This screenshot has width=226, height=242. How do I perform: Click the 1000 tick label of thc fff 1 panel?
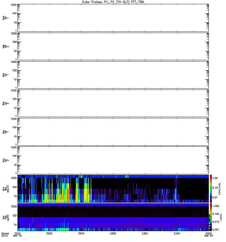14,119
